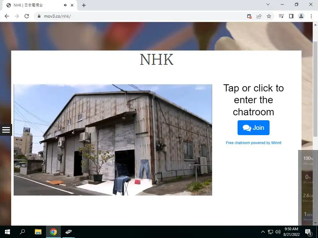Click the 0% GPU load widget

click(x=308, y=179)
